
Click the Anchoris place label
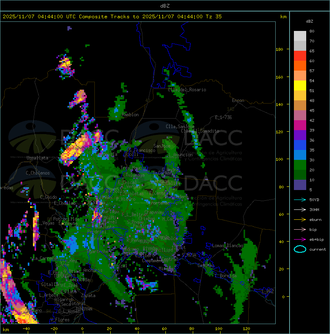coord(93,270)
